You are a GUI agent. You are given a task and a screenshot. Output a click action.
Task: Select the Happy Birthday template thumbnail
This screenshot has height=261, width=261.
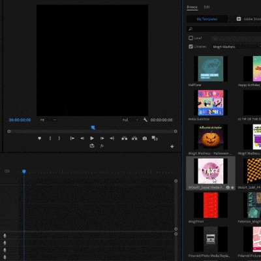point(252,69)
